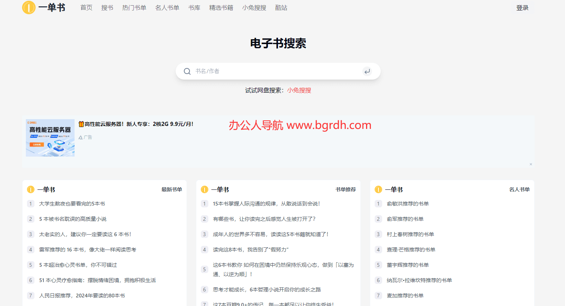
Task: Open the red 小兔搜搜 link below search
Action: pyautogui.click(x=299, y=90)
